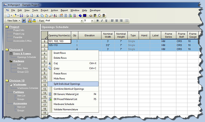205x122 pixels.
Task: Open the View Style dropdown
Action: [19, 21]
